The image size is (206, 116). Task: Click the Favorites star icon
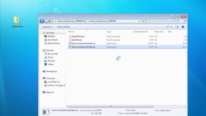(44, 33)
